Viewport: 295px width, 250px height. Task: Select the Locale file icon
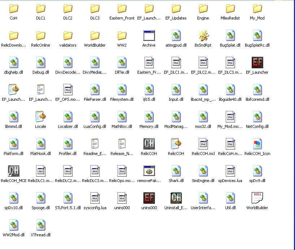[x=41, y=117]
